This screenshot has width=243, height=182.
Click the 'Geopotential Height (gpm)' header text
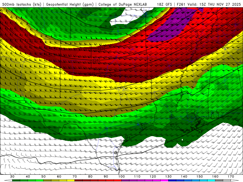[x=70, y=4]
